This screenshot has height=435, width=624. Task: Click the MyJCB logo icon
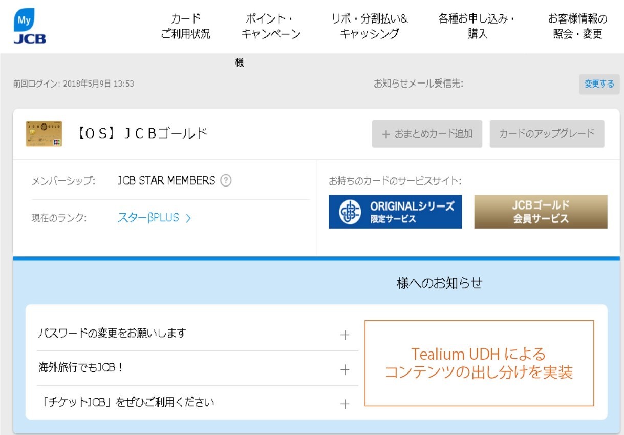[29, 27]
